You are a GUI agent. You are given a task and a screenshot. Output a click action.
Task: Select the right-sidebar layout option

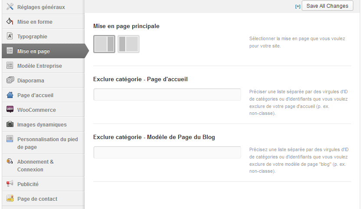point(104,44)
